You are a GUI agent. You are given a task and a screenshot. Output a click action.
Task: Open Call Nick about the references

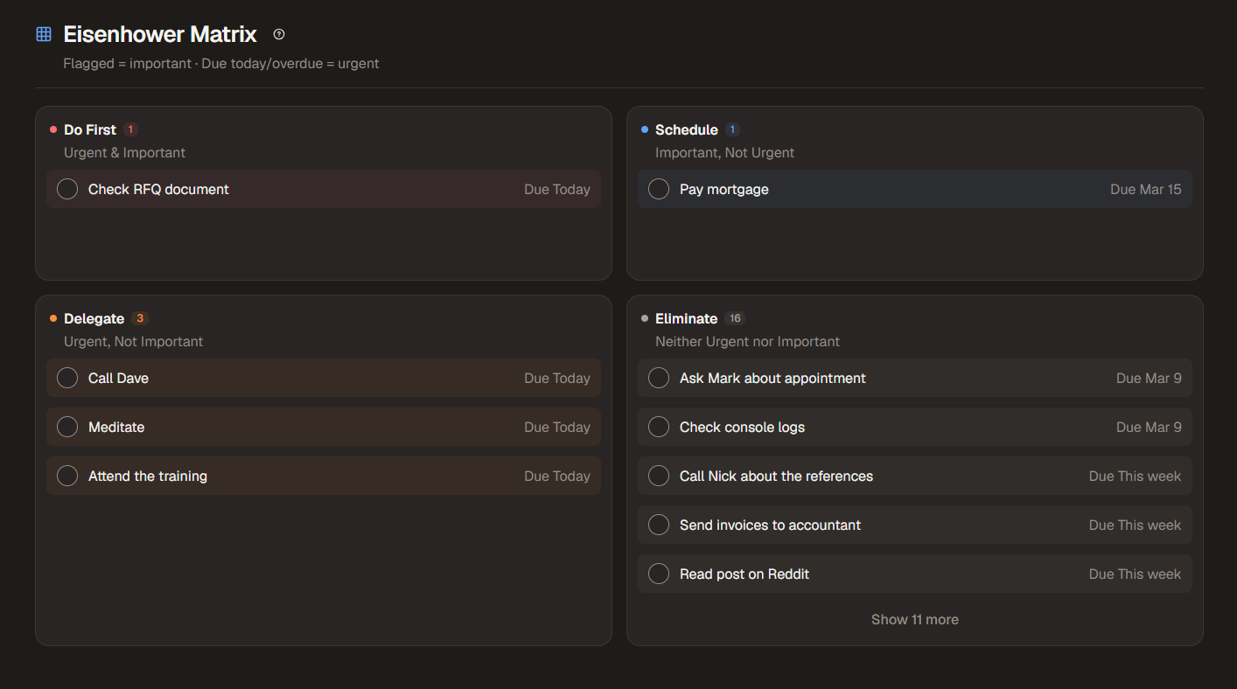coord(776,476)
